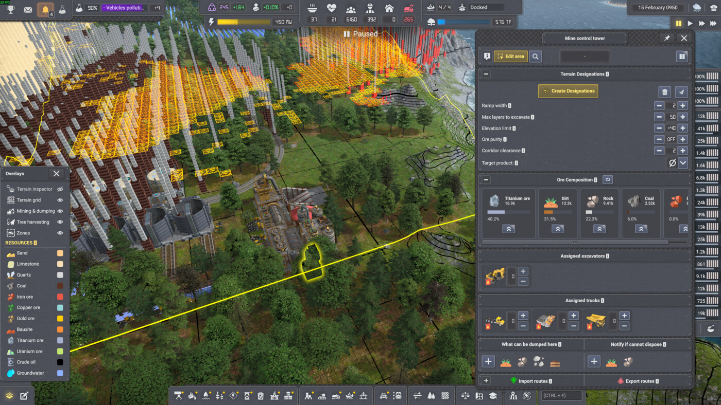Set game speed to fast-forward
The image size is (721, 405).
click(701, 24)
